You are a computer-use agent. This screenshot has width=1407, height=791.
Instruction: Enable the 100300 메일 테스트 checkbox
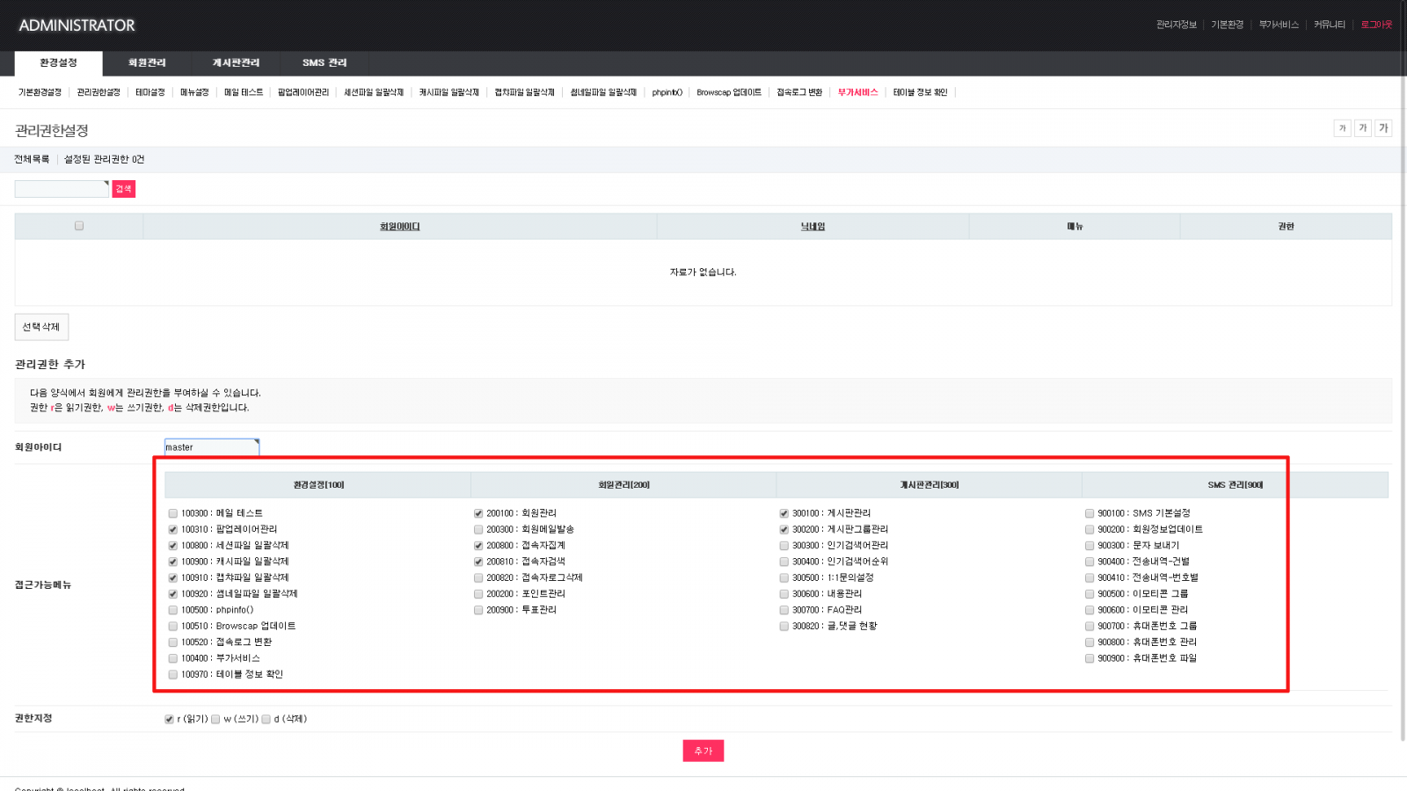tap(173, 513)
